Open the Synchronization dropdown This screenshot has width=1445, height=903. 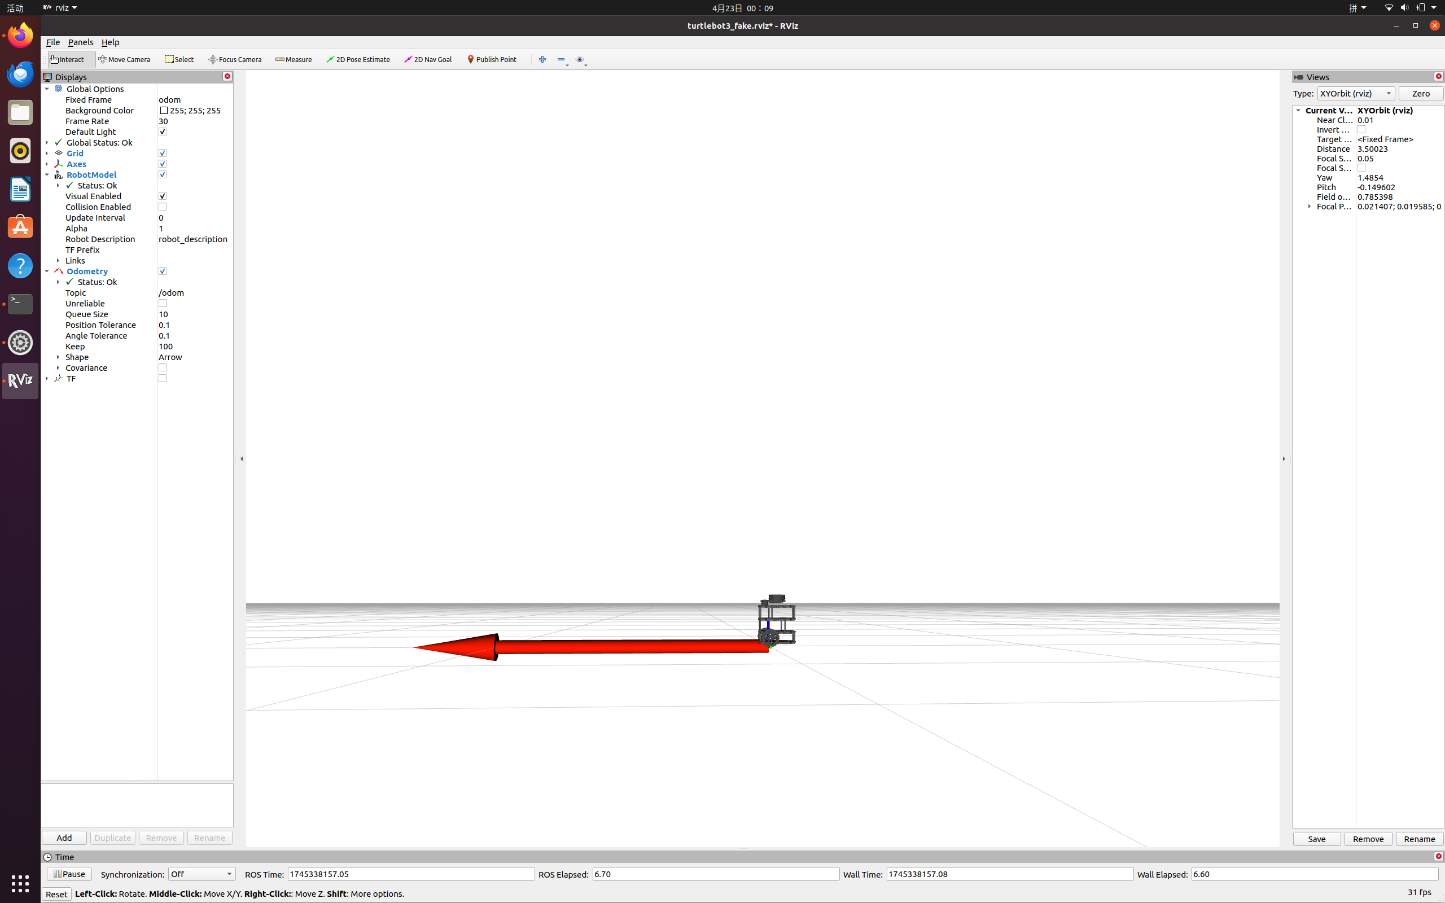[201, 874]
